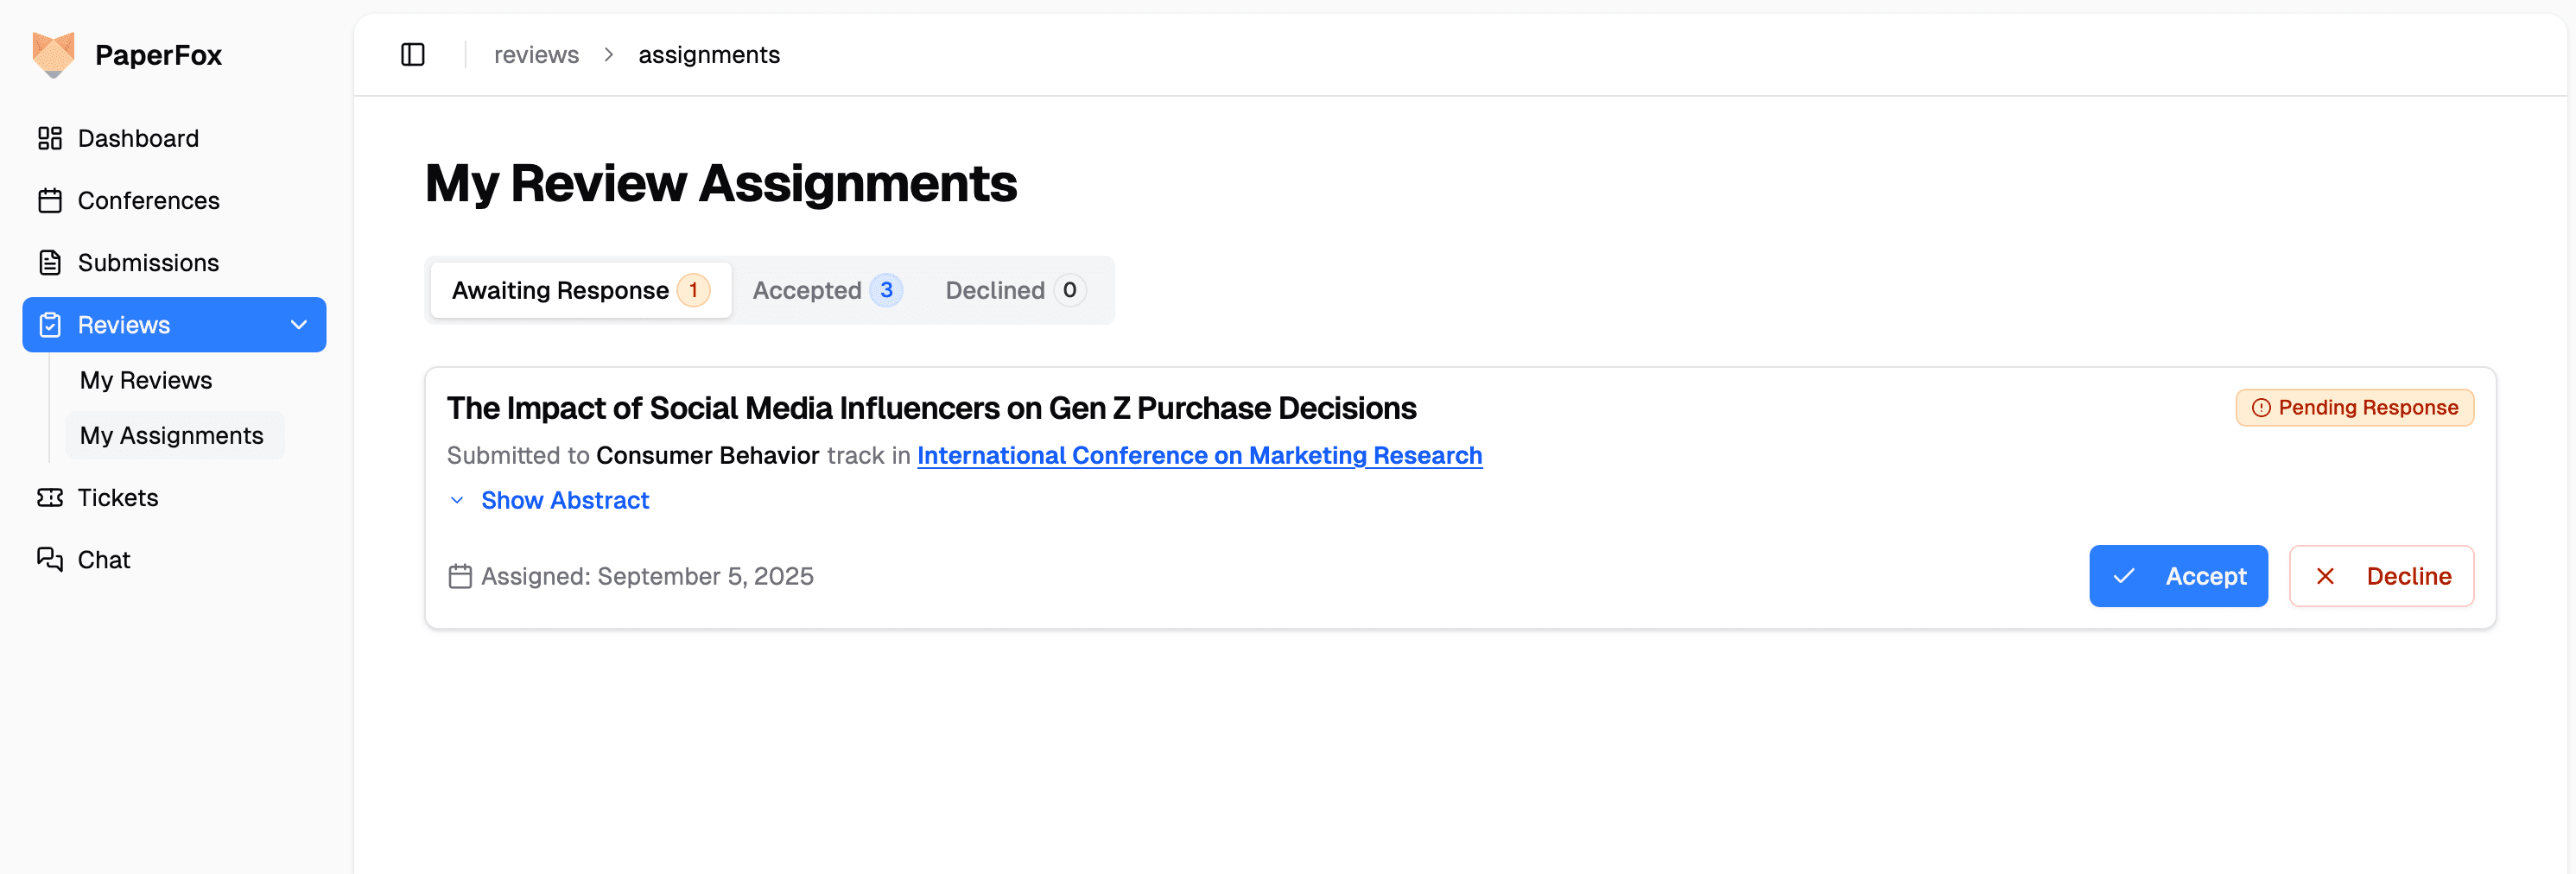Open Dashboard from the sidebar
The height and width of the screenshot is (874, 2576).
pyautogui.click(x=138, y=138)
